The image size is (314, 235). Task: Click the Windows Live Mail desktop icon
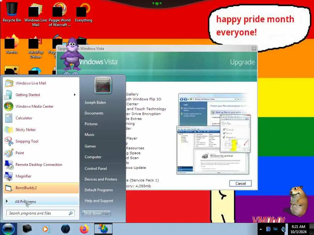tap(36, 14)
